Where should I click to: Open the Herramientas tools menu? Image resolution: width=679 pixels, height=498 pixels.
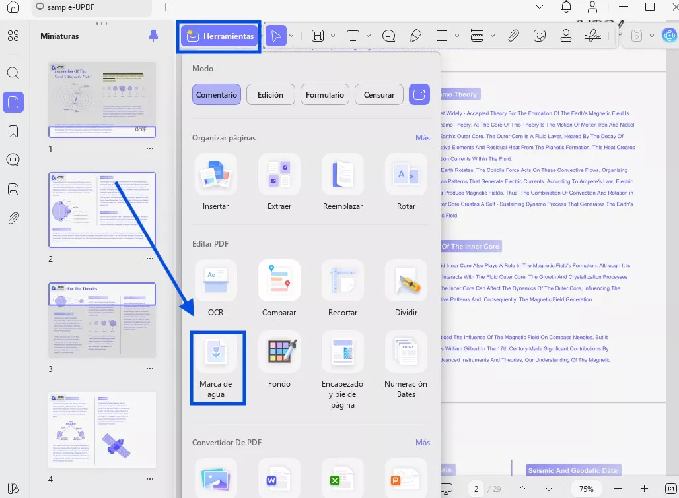point(219,36)
